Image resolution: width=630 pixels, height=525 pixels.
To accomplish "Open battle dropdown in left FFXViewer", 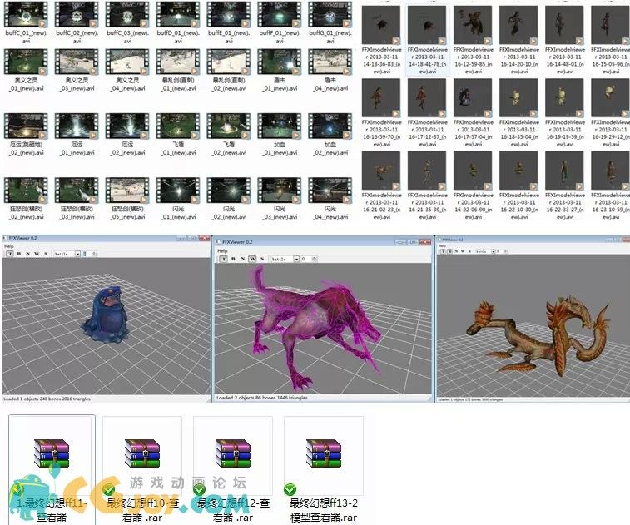I will [67, 254].
